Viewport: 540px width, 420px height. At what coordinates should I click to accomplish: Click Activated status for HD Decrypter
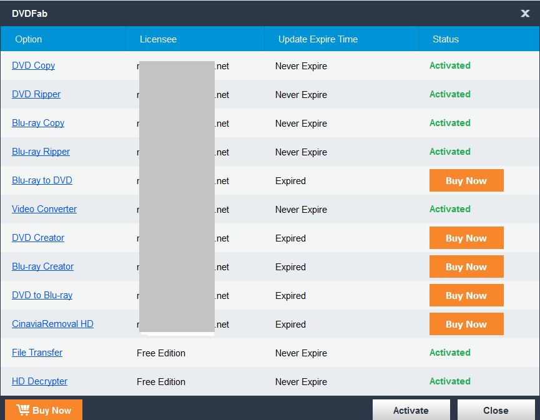click(x=449, y=381)
